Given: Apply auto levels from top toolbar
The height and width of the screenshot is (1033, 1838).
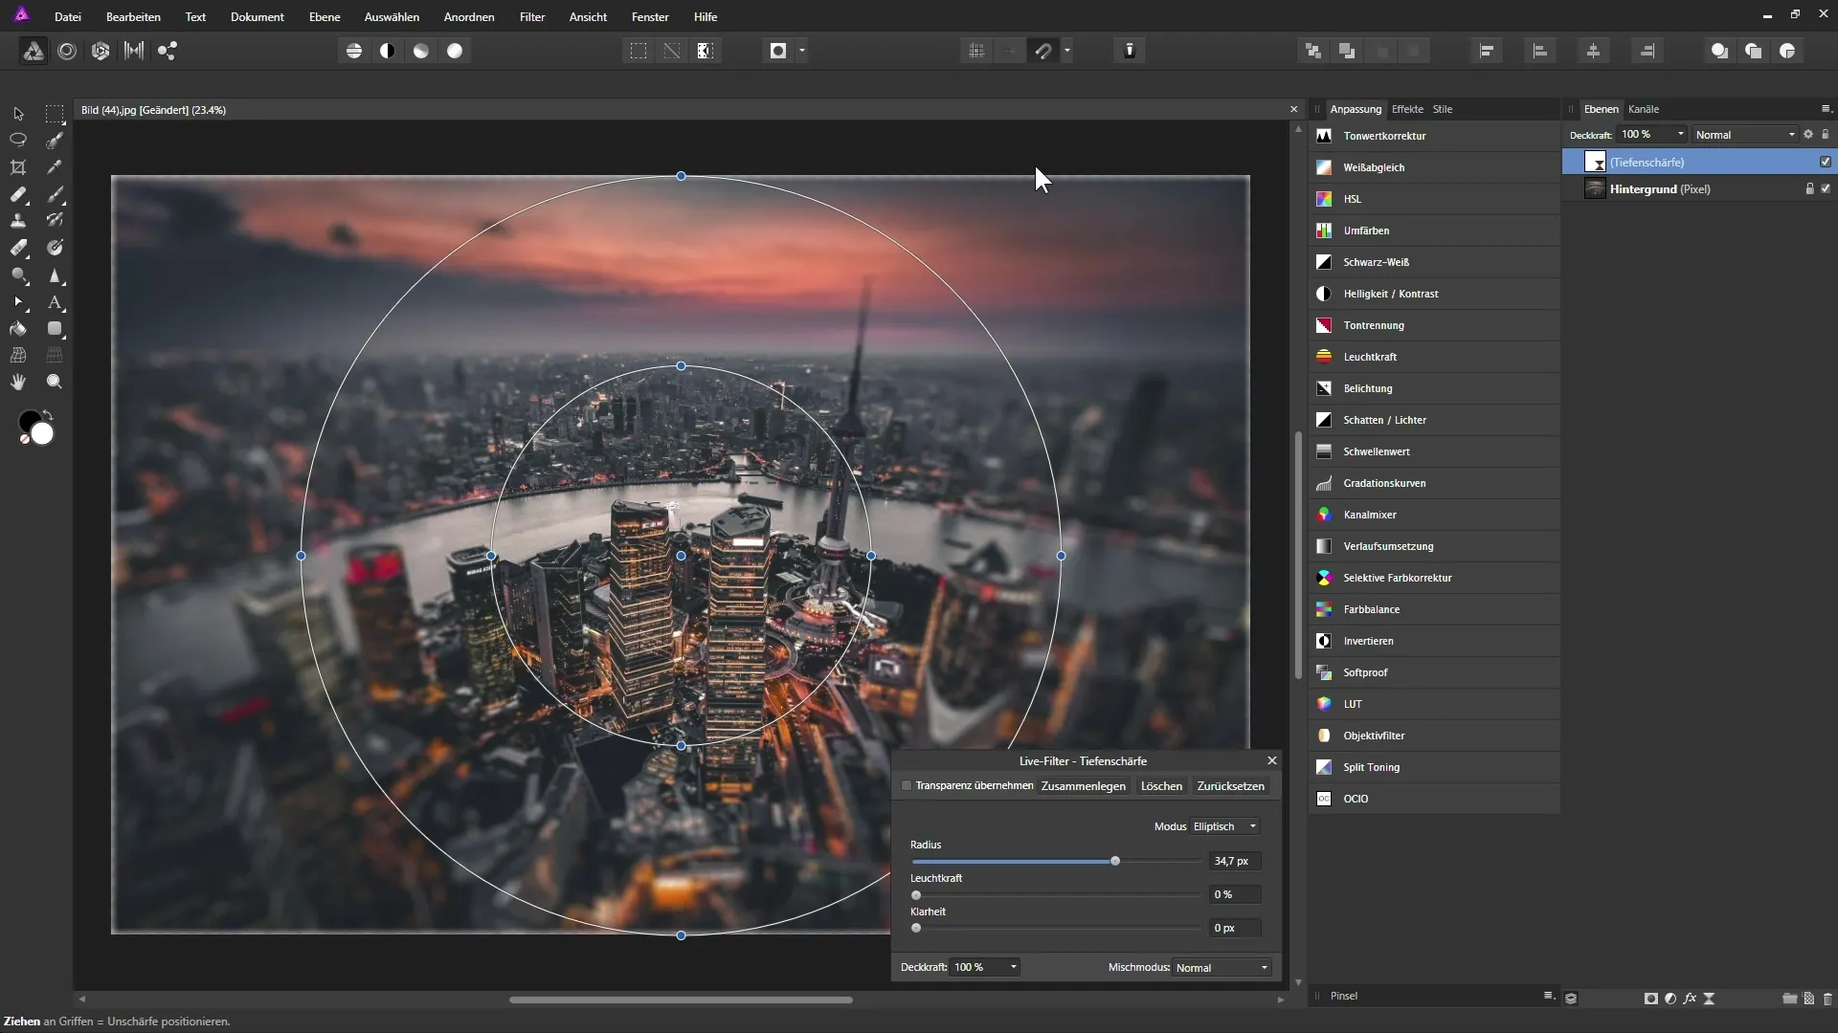Looking at the screenshot, I should pyautogui.click(x=354, y=52).
